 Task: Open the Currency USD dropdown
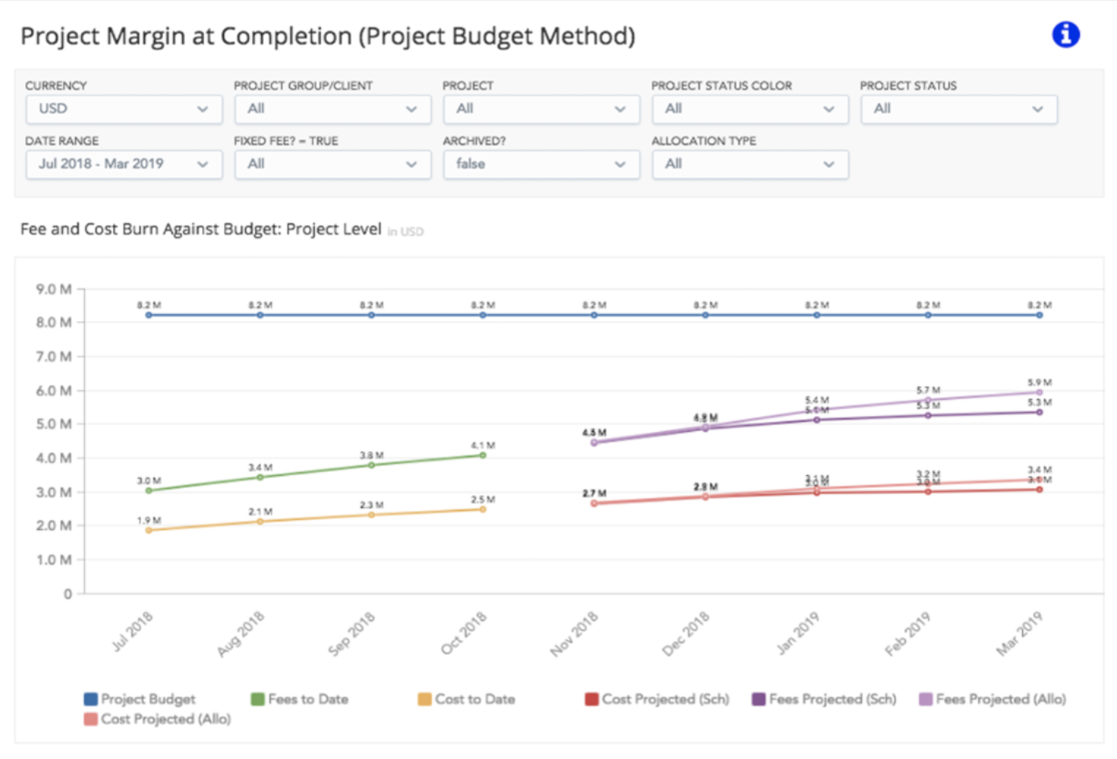(x=124, y=109)
